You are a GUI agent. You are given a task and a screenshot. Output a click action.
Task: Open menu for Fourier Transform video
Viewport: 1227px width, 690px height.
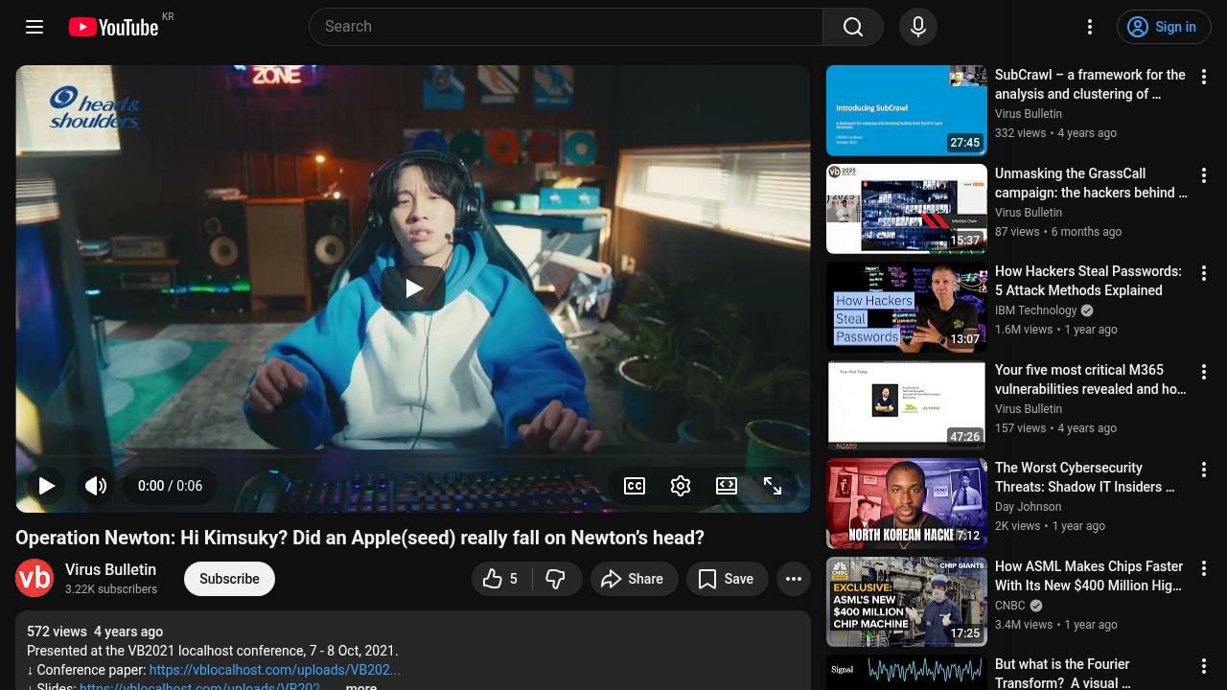point(1204,666)
